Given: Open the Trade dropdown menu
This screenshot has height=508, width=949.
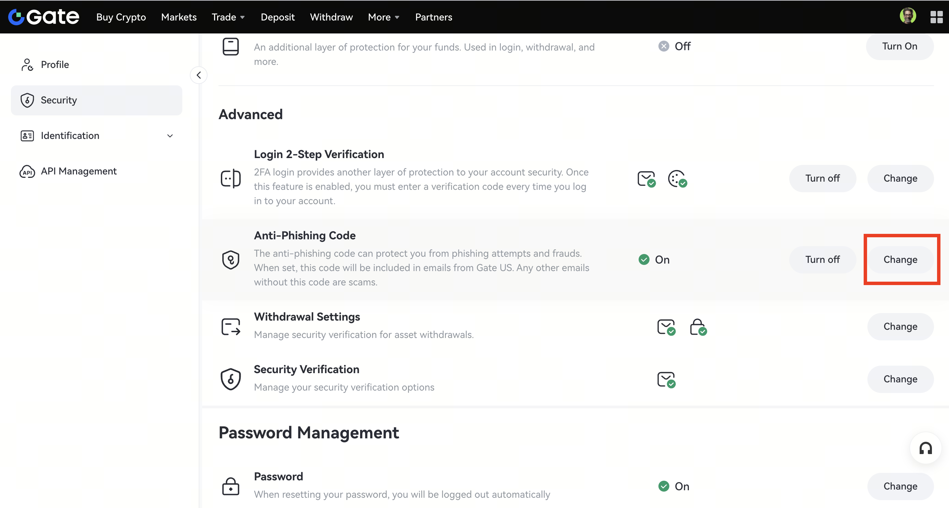Looking at the screenshot, I should pos(228,17).
